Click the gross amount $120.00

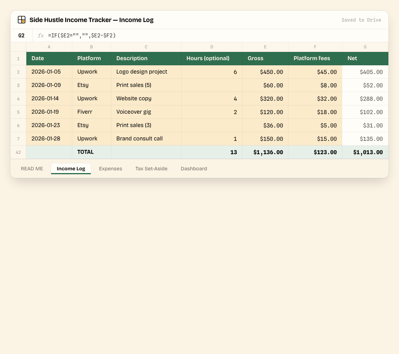(x=265, y=112)
